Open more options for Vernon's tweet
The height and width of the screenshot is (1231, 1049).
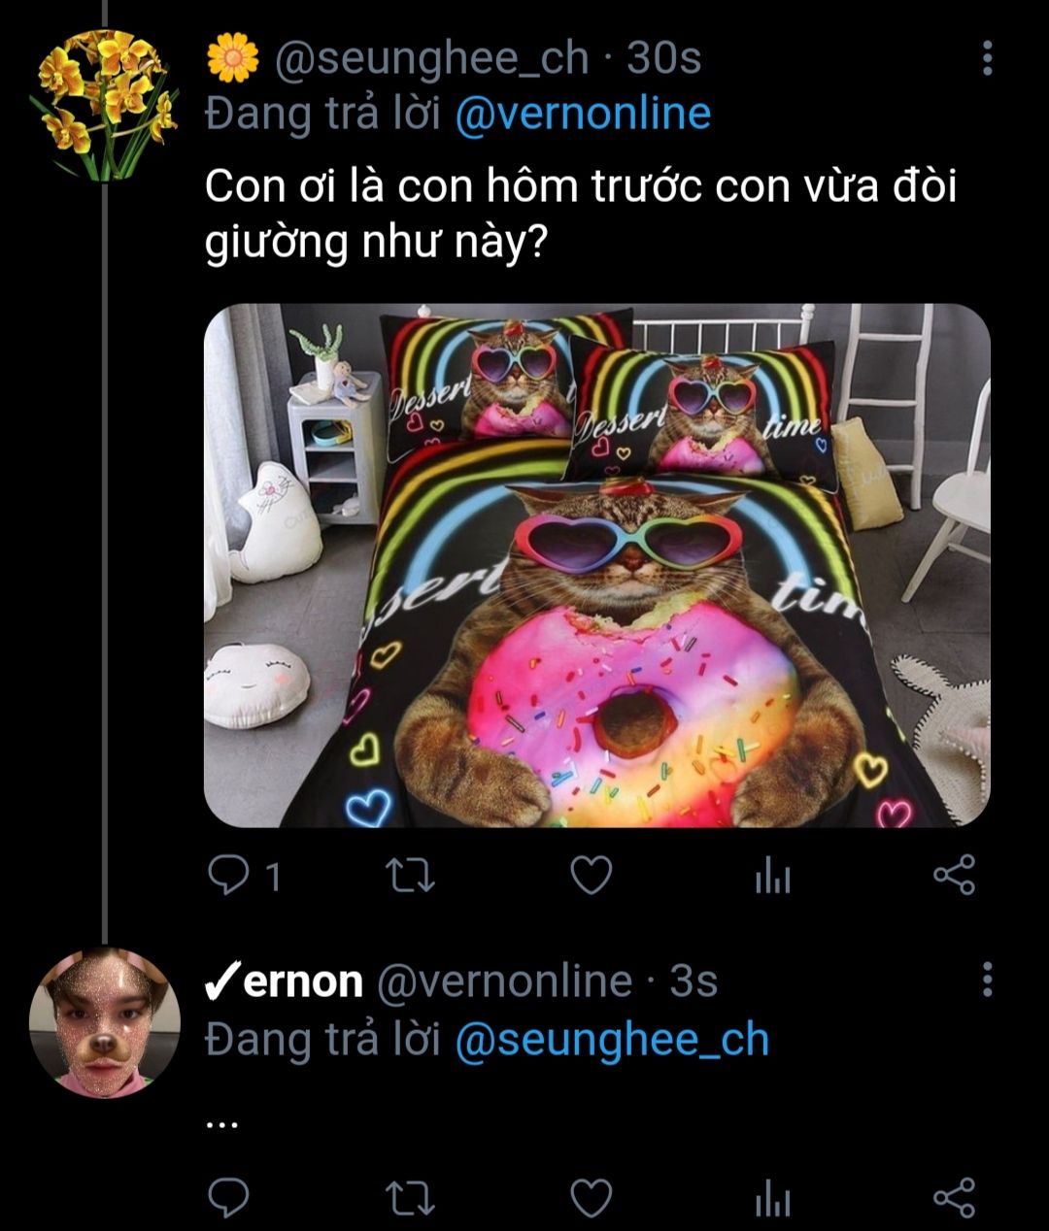coord(987,981)
